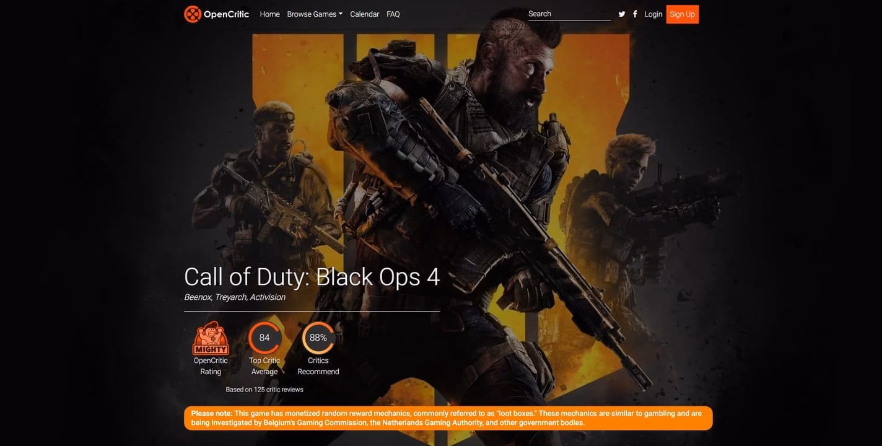Image resolution: width=882 pixels, height=446 pixels.
Task: Click the 88% Critics Recommend circle
Action: [318, 338]
